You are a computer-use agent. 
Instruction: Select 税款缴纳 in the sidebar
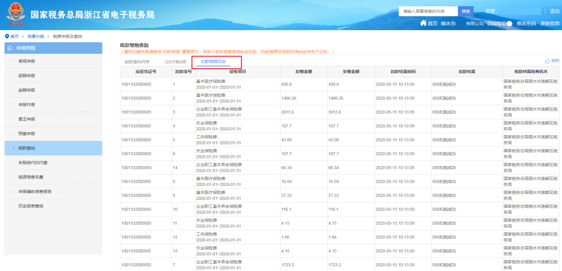point(54,148)
